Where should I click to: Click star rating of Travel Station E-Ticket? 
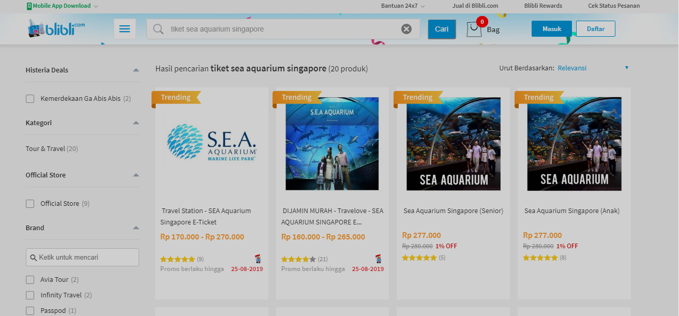177,259
